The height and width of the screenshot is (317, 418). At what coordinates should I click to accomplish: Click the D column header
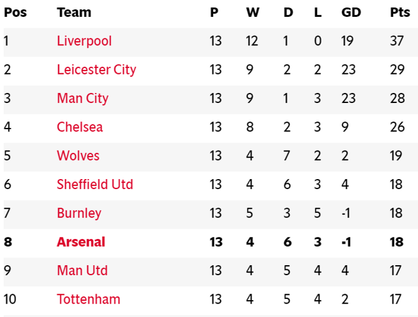[x=288, y=12]
